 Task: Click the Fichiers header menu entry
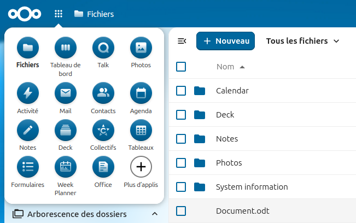click(x=94, y=14)
